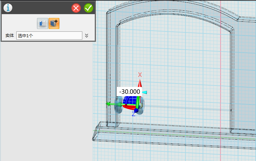
Task: Click the -30.000 distance value box
Action: pyautogui.click(x=129, y=91)
